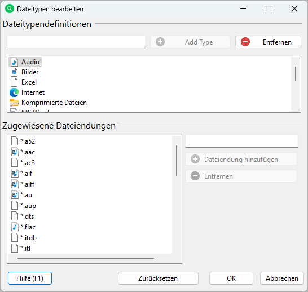Click the Komprimierte Dateien zip folder icon
The width and height of the screenshot is (308, 292).
click(x=14, y=103)
